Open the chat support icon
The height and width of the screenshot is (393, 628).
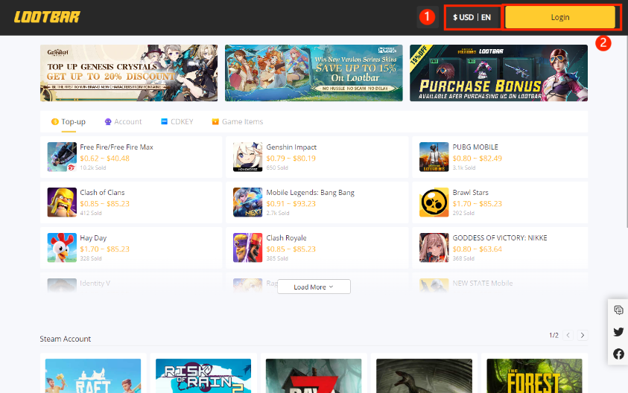618,310
